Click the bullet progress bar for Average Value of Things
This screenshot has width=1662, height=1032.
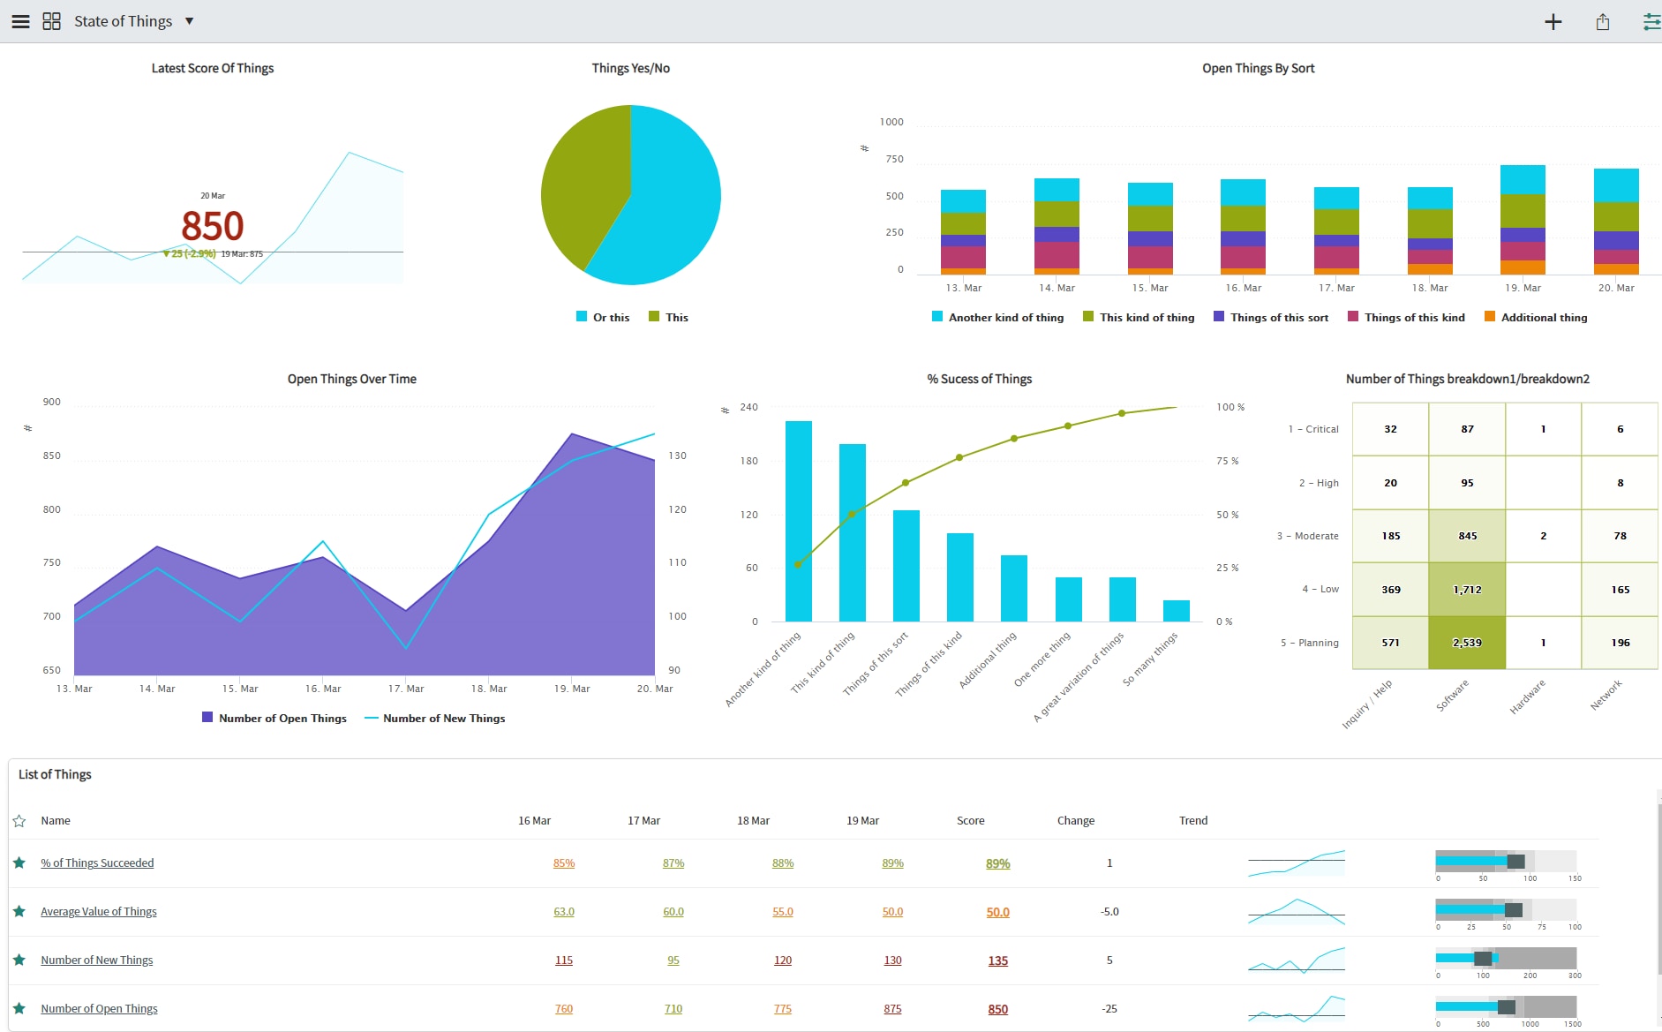coord(1505,909)
